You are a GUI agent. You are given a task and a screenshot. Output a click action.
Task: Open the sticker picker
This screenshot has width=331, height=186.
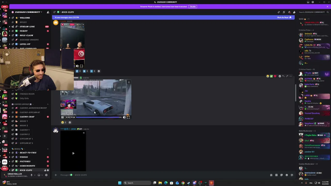click(x=281, y=175)
